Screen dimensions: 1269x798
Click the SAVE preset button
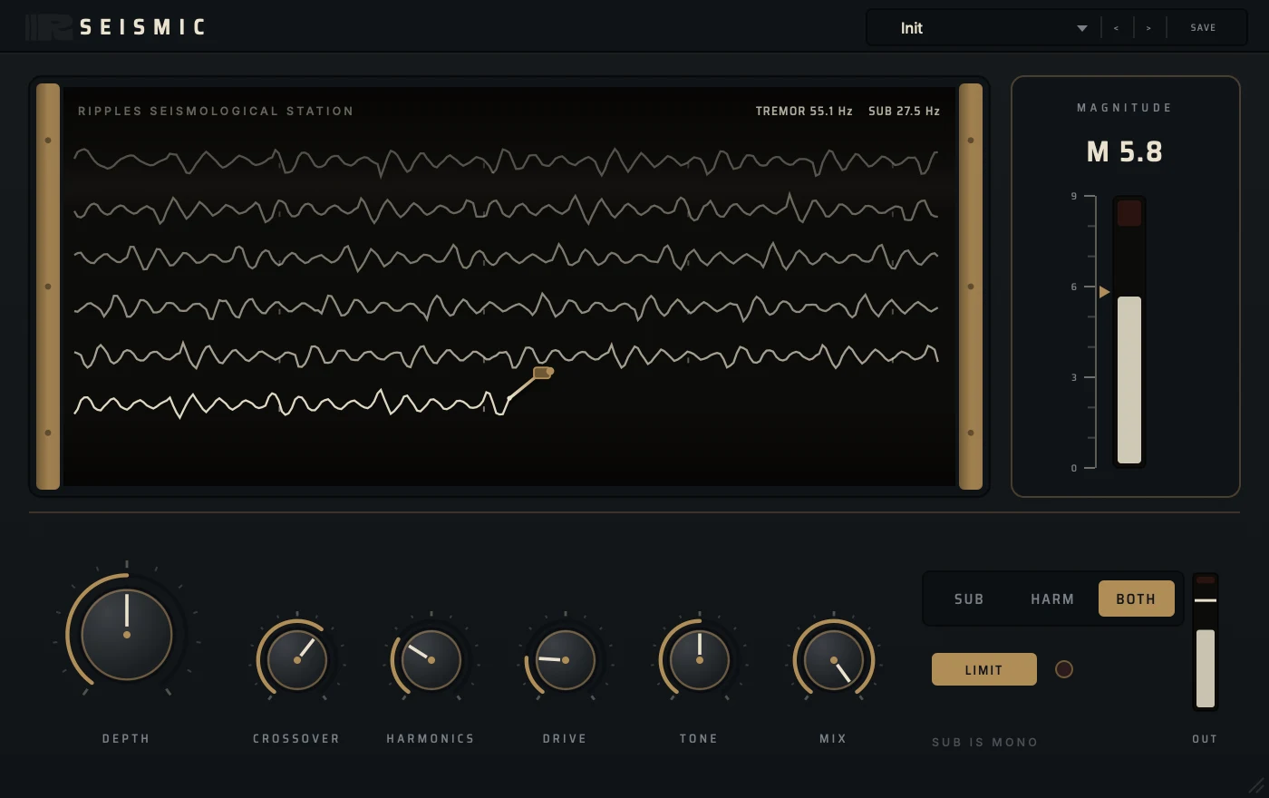pyautogui.click(x=1203, y=28)
